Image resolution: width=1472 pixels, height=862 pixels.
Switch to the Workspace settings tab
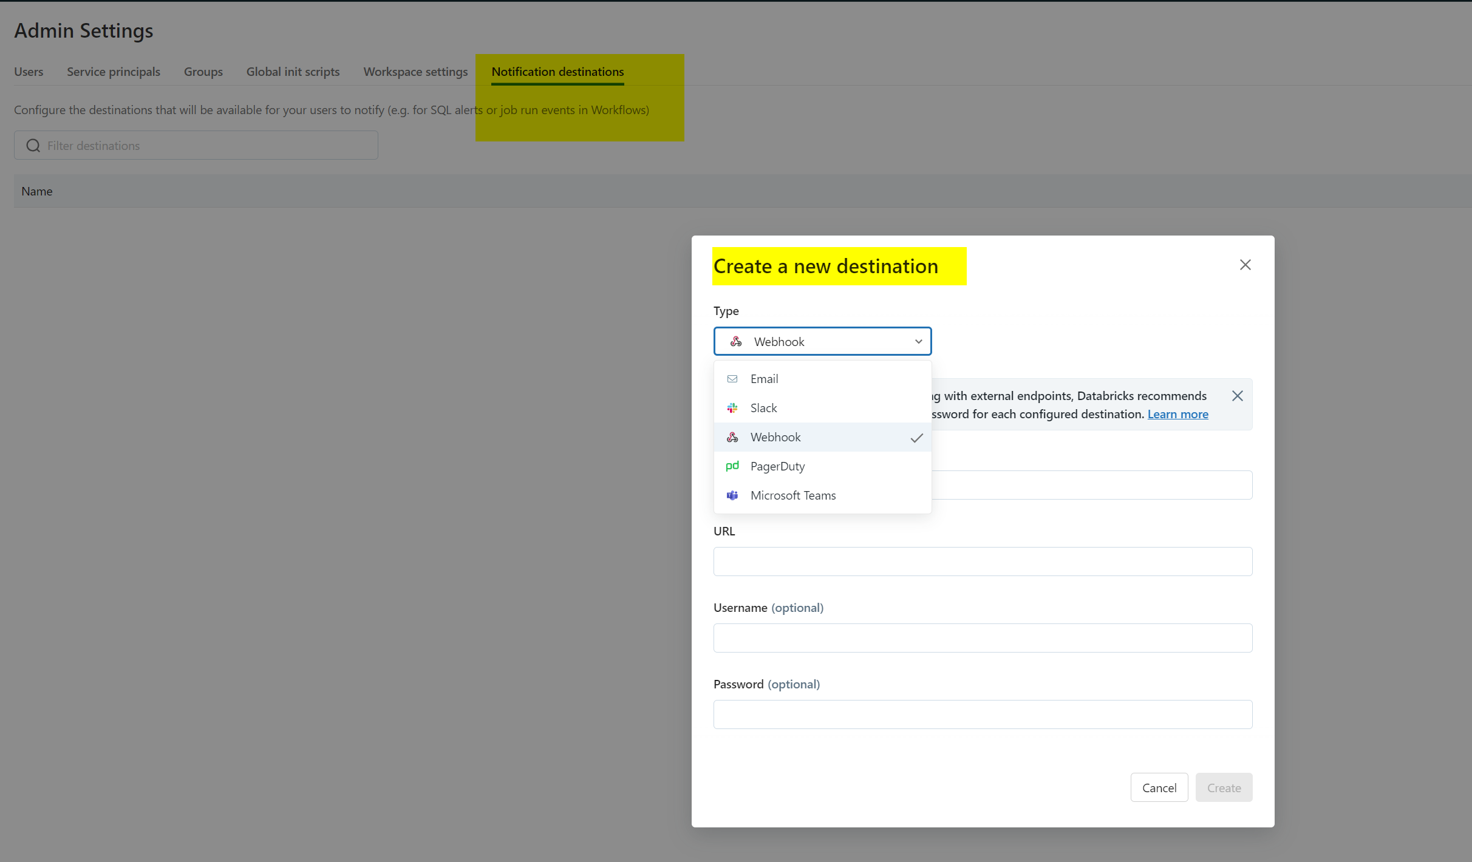pos(415,72)
